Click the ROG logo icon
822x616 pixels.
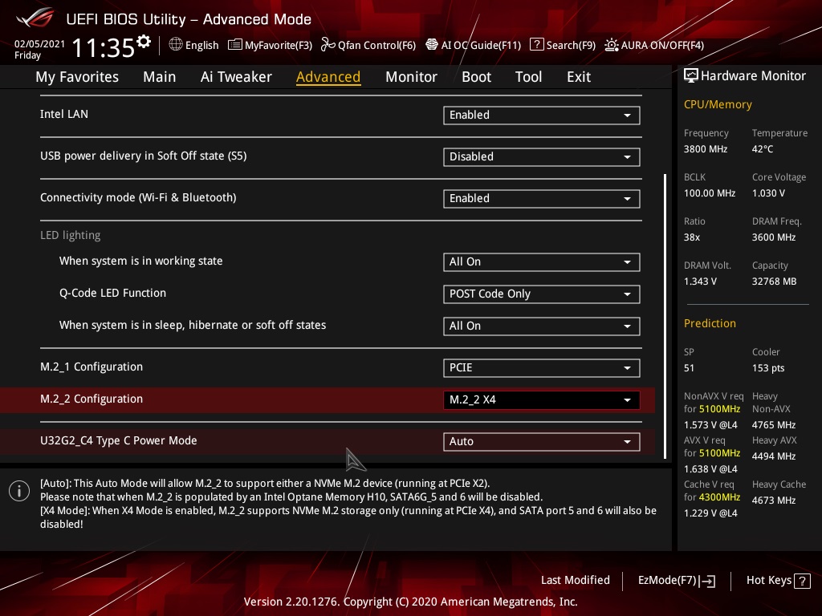click(x=35, y=18)
